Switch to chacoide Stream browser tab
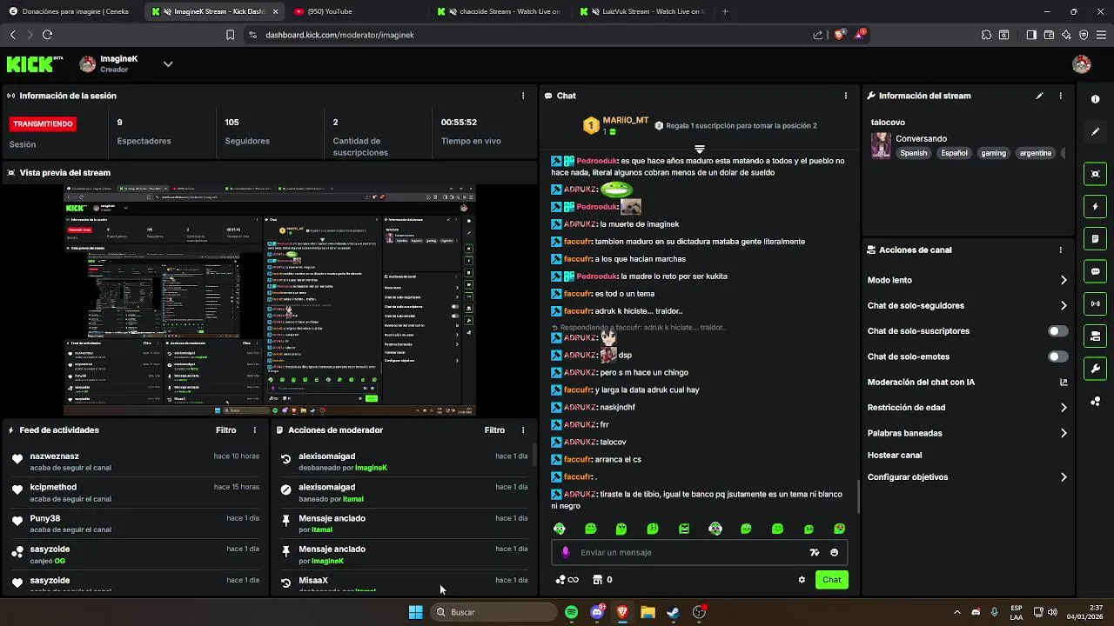This screenshot has width=1114, height=626. point(500,11)
